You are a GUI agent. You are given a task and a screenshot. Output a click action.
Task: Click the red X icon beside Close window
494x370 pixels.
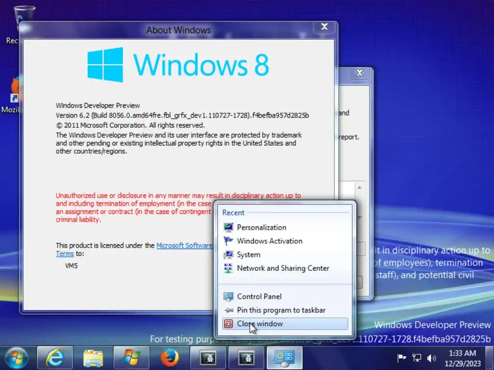tap(229, 324)
